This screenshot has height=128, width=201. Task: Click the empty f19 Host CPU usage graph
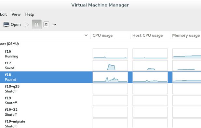click(150, 100)
